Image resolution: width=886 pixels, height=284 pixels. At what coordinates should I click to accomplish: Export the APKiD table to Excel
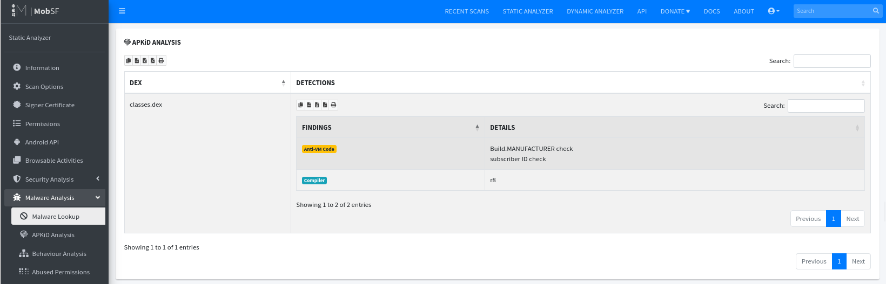tap(145, 60)
